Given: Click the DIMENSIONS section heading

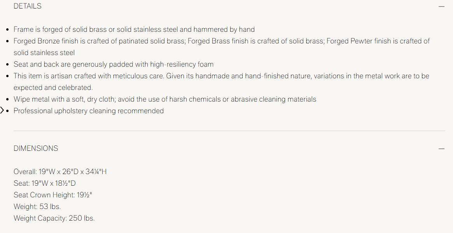Looking at the screenshot, I should pyautogui.click(x=36, y=148).
